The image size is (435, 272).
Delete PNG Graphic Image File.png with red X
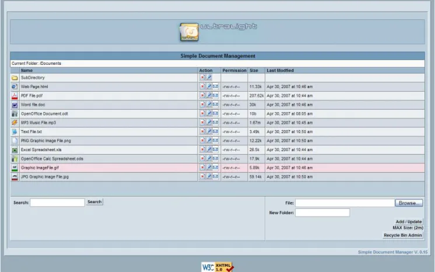pyautogui.click(x=202, y=140)
